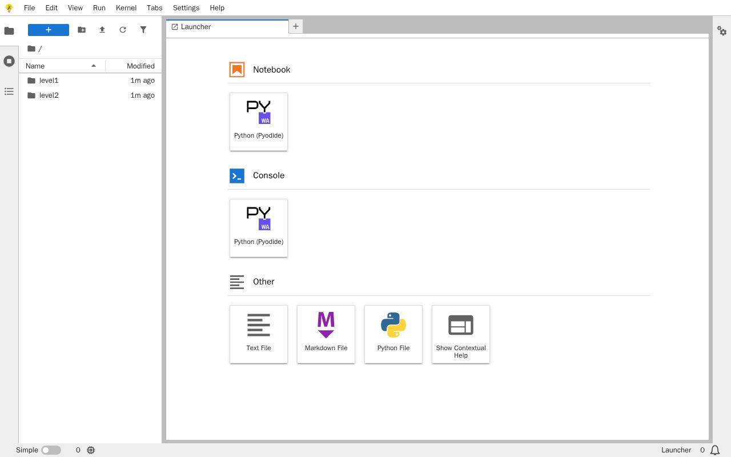Create a new folder with toolbar icon

tap(82, 30)
